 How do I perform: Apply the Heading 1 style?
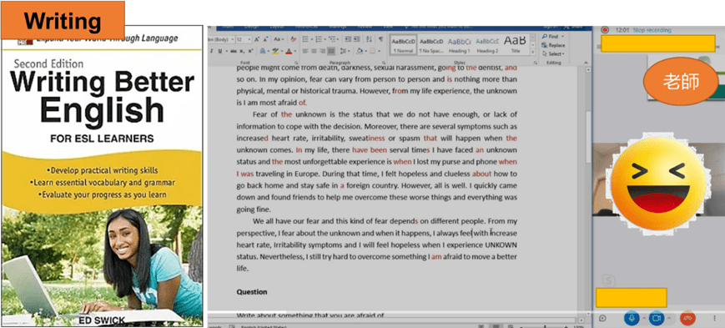[459, 44]
